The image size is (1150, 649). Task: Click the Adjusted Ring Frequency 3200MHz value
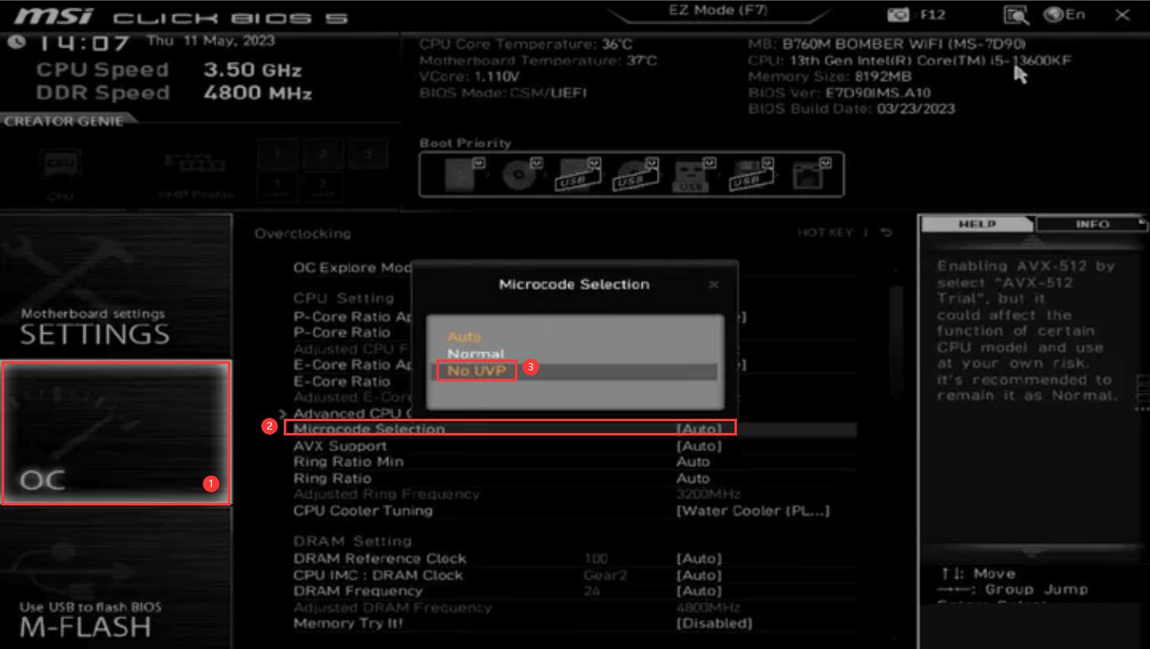coord(708,494)
